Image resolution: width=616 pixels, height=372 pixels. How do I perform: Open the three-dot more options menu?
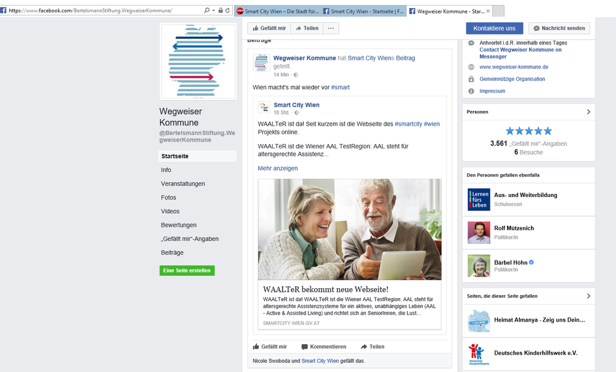pyautogui.click(x=331, y=28)
